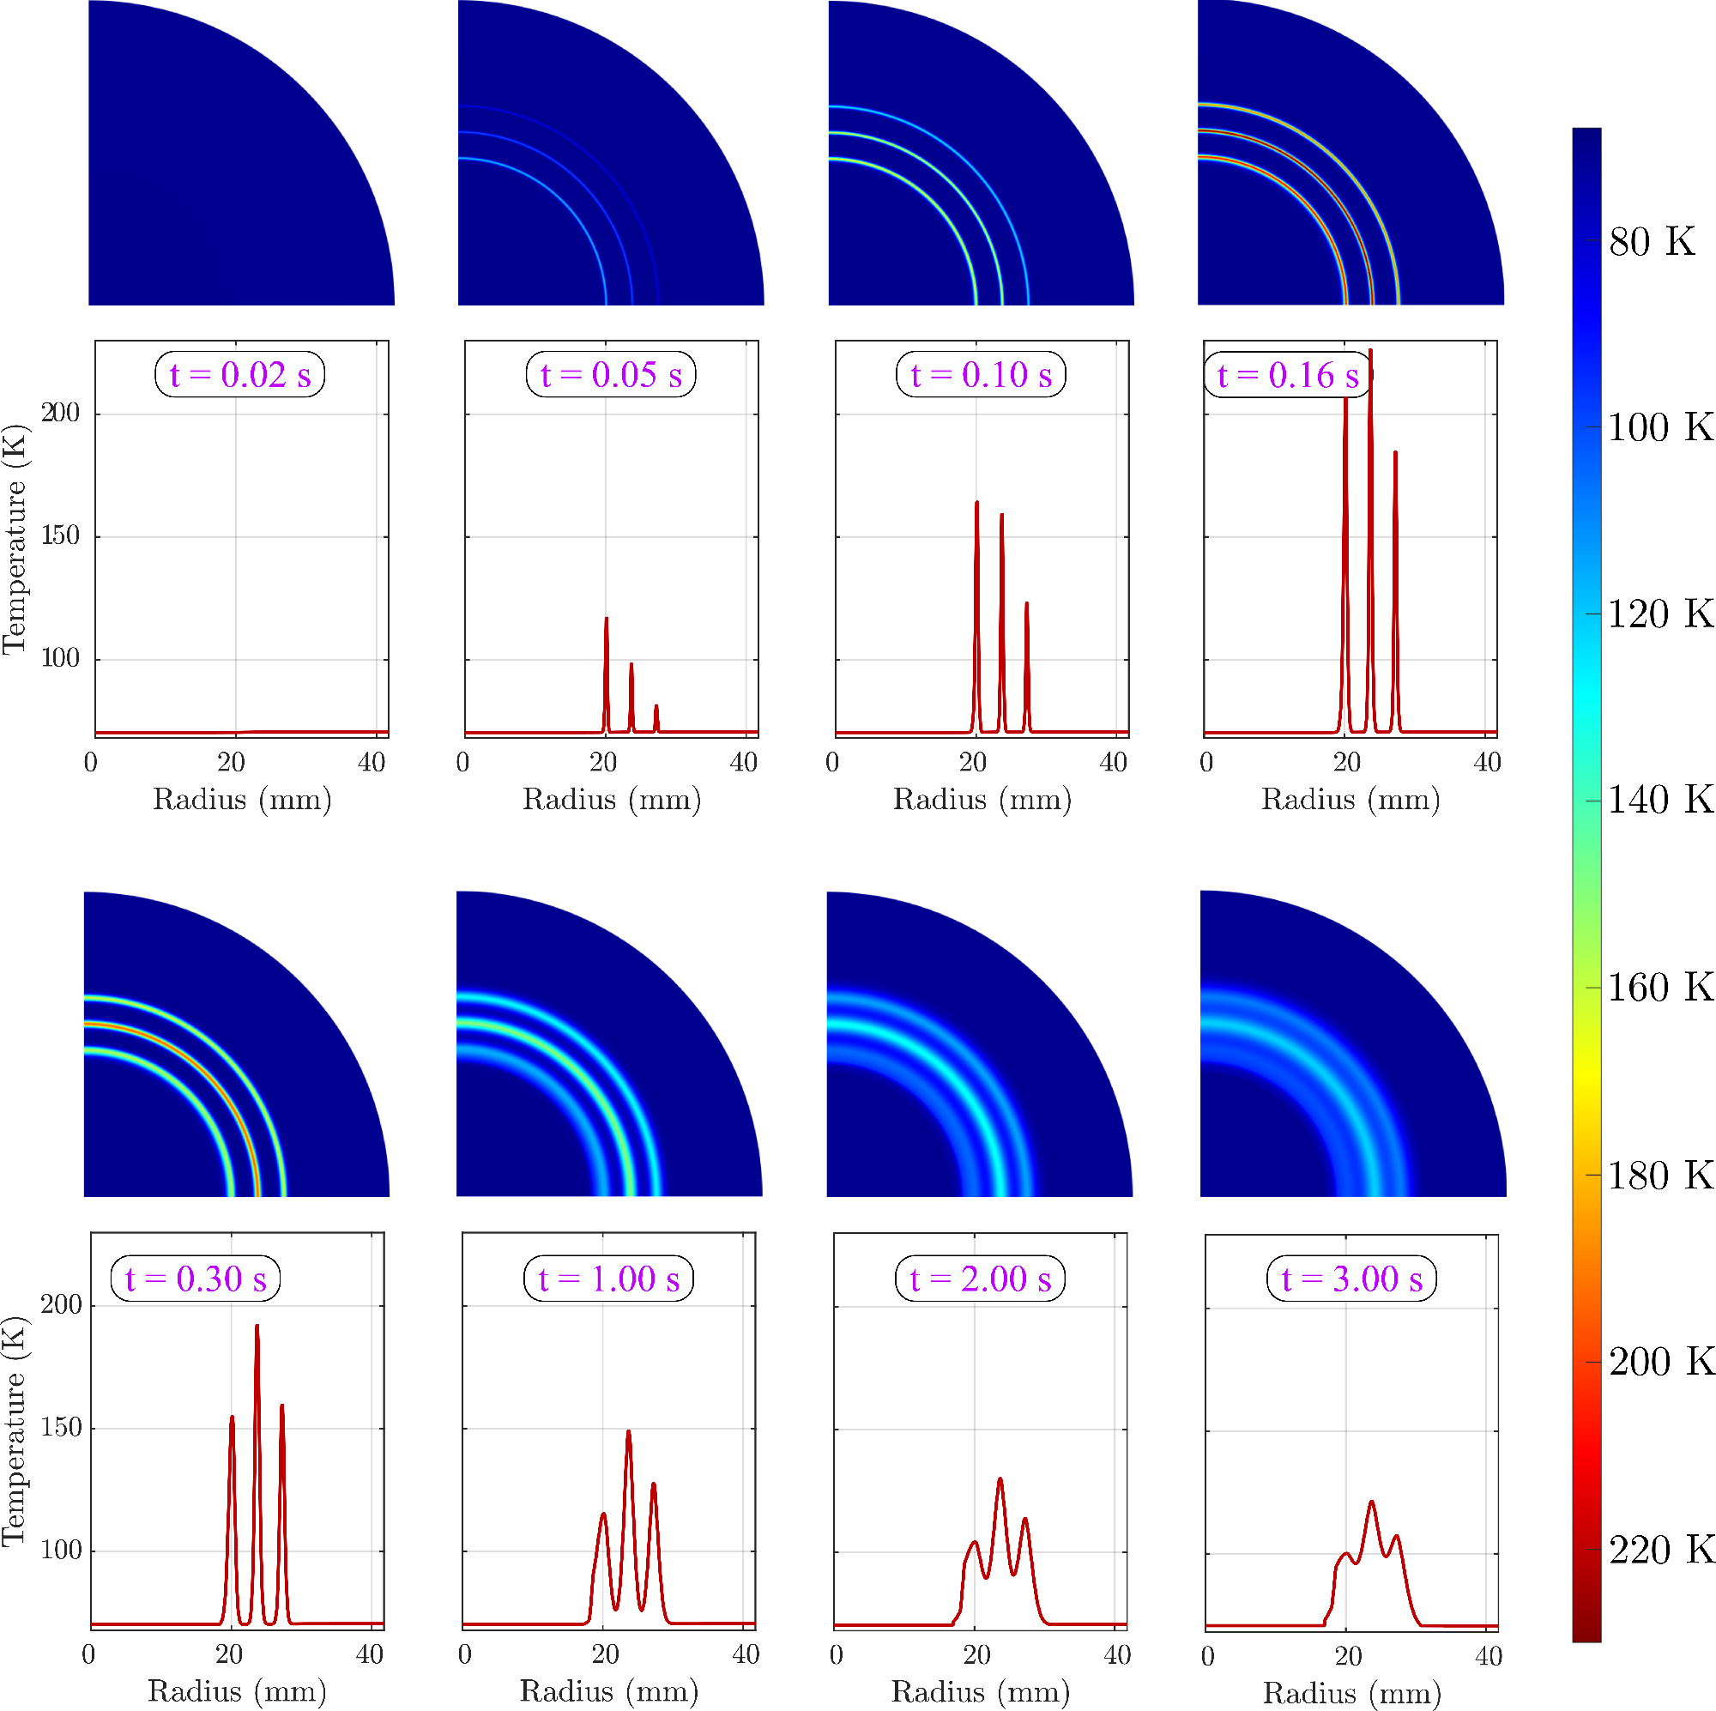Click Radius (mm) label under t = 1.00 s plot

(x=608, y=1690)
